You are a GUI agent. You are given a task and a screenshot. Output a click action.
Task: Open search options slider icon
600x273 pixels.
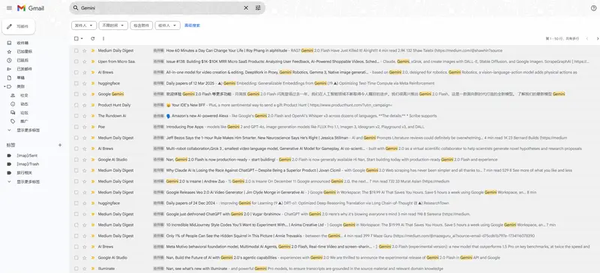coord(258,7)
